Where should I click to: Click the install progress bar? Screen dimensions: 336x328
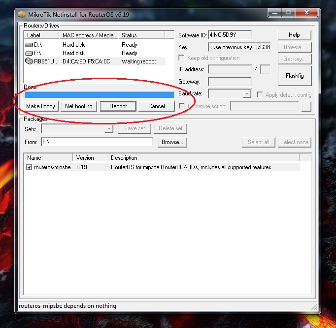99,95
